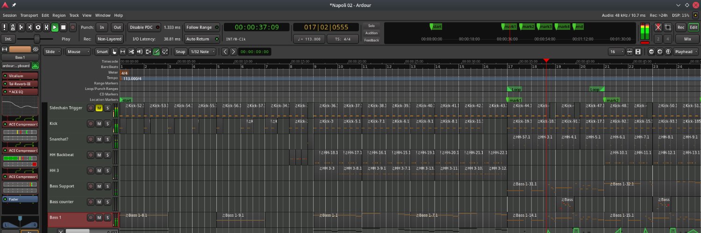The width and height of the screenshot is (701, 233).
Task: Stop playback with the Stop button
Action: [64, 27]
